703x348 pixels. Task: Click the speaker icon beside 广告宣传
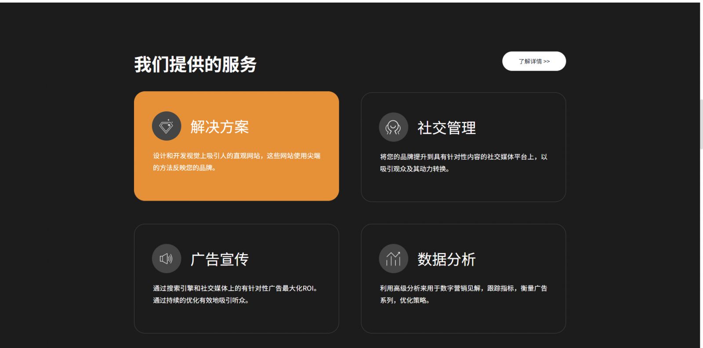(167, 259)
